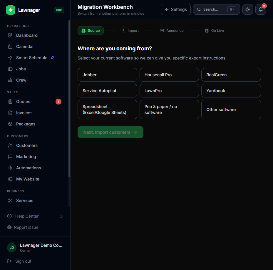Open the Lawnager Demo Co account name
Image resolution: width=273 pixels, height=270 pixels.
coord(41,245)
